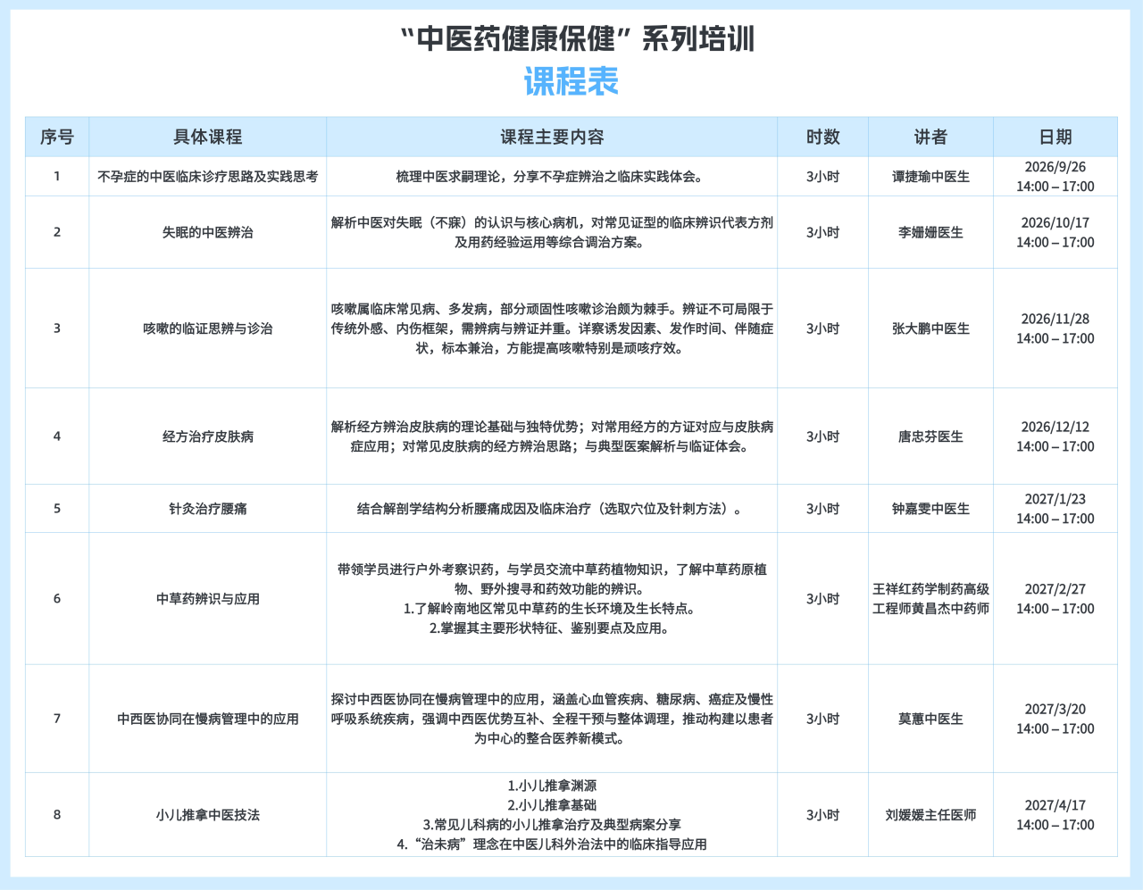Select the 日期 column header

1055,137
